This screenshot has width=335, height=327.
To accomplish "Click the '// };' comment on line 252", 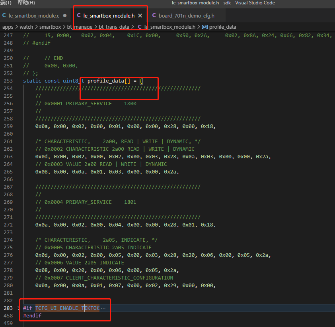I will click(31, 73).
